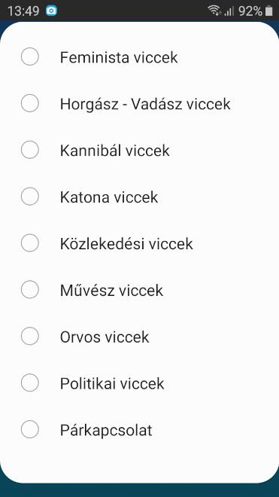Image resolution: width=279 pixels, height=497 pixels.
Task: Choose the Művész viccek radio circle
Action: coord(30,290)
